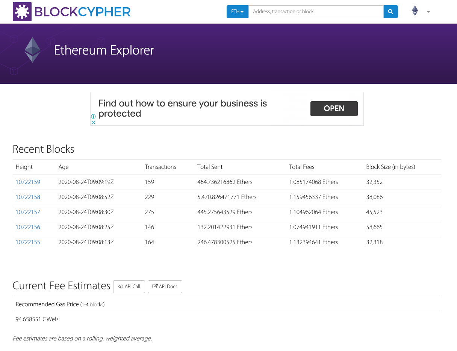
Task: Click the OPEN button on the ad
Action: pyautogui.click(x=334, y=108)
